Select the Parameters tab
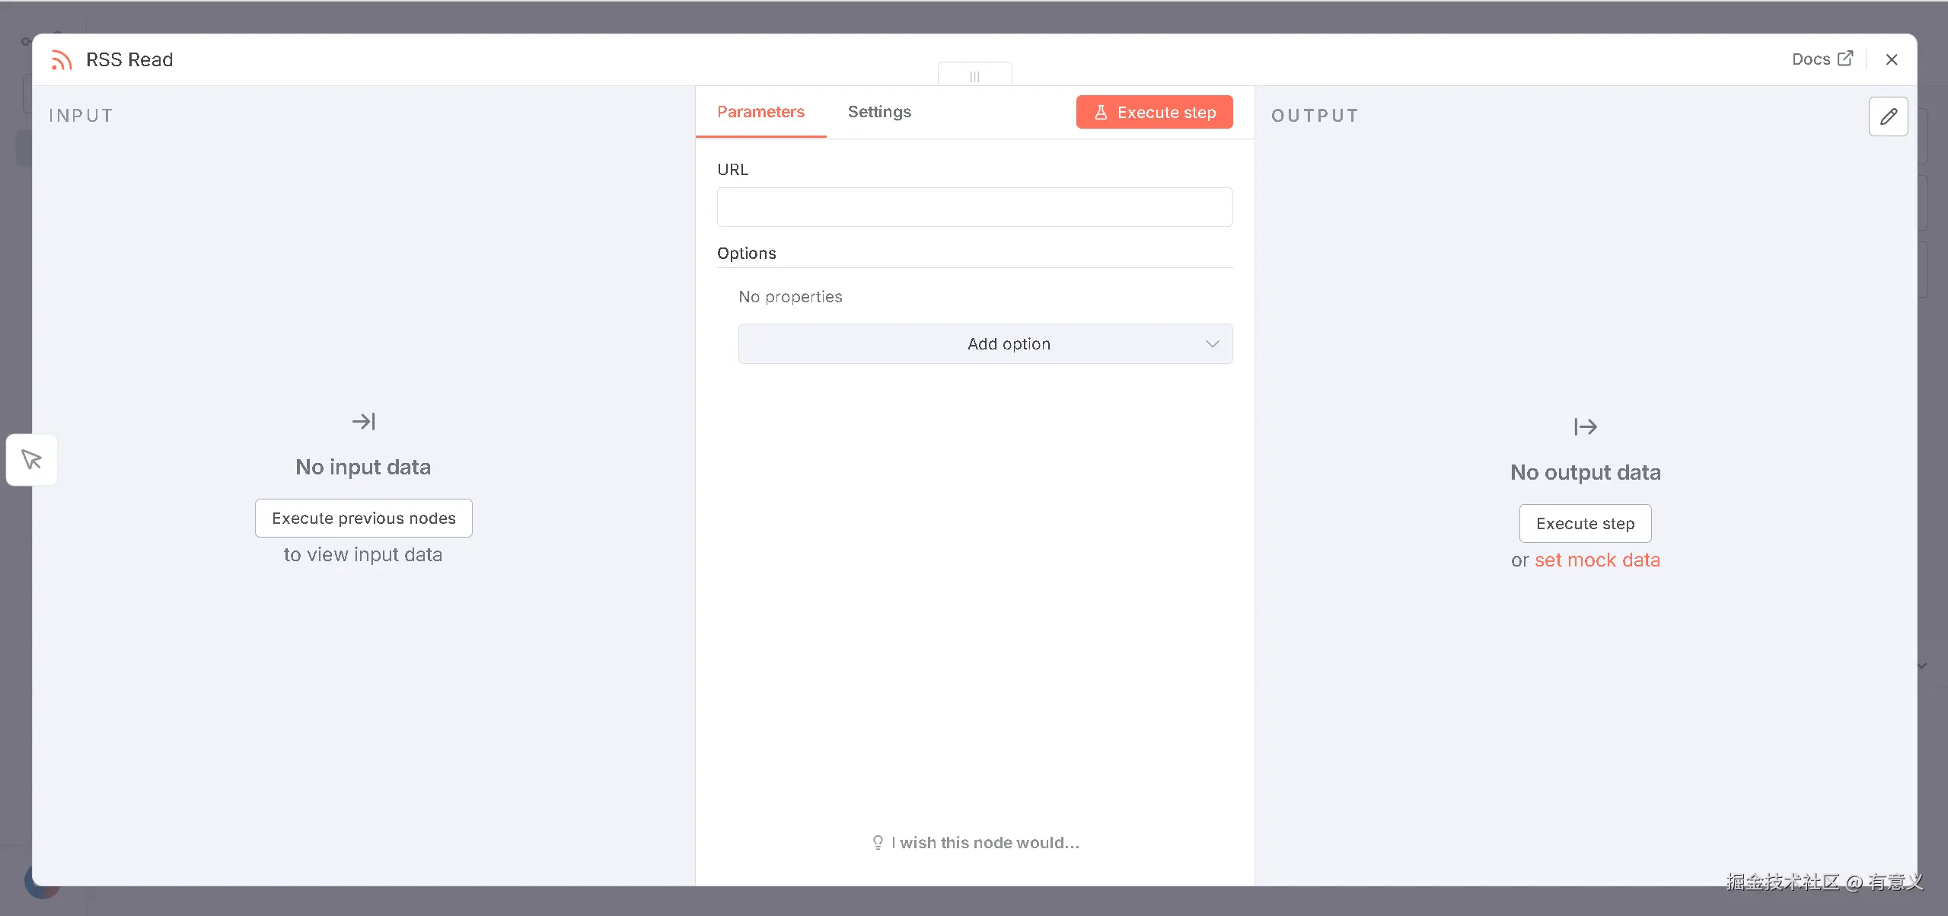Image resolution: width=1948 pixels, height=916 pixels. [x=760, y=112]
